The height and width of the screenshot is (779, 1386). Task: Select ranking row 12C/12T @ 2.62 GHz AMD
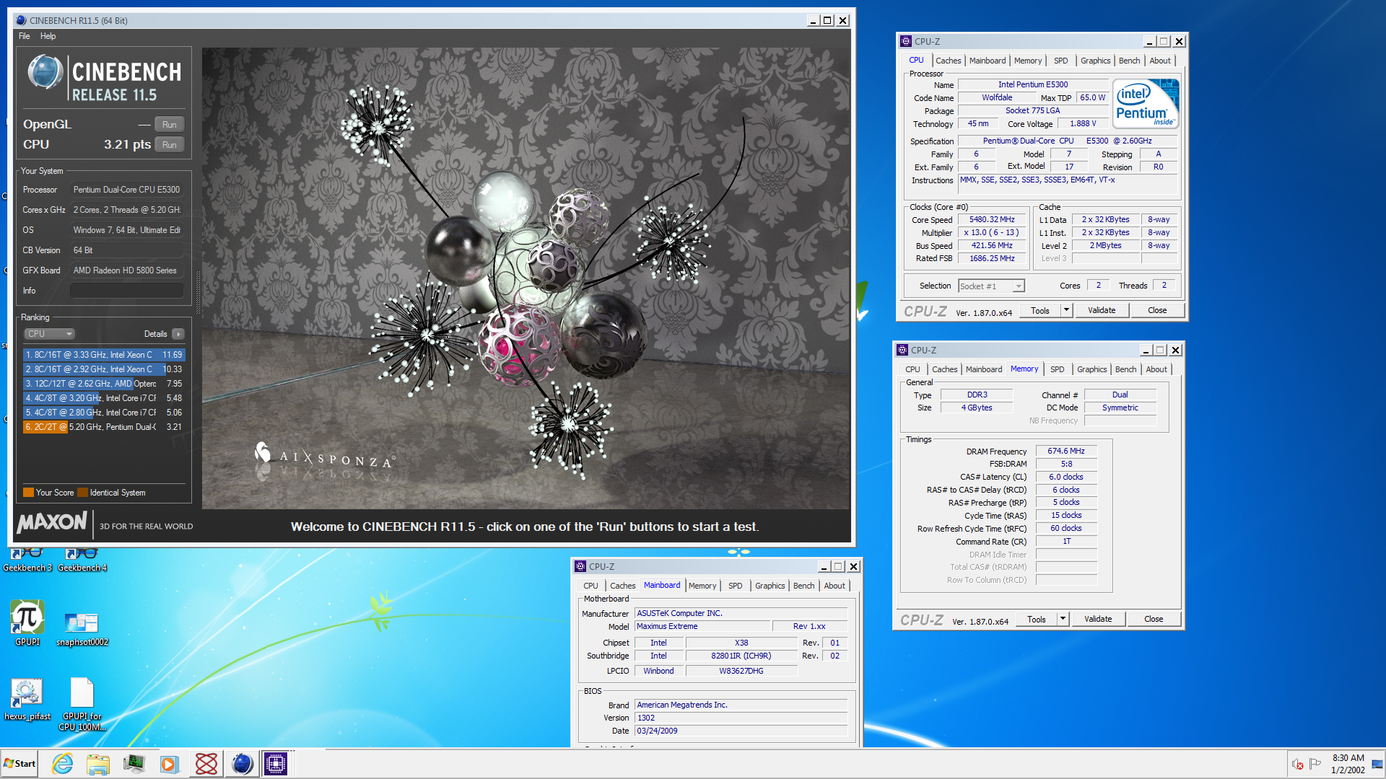point(104,384)
